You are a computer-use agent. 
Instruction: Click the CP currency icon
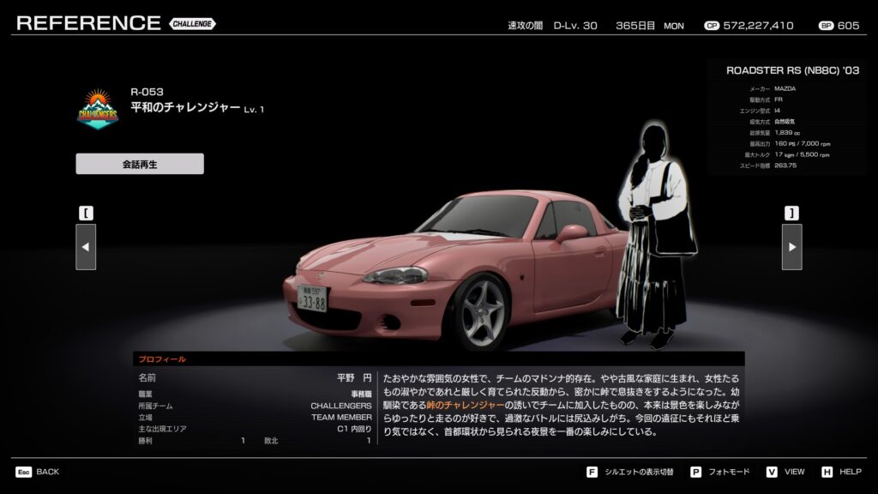point(711,26)
